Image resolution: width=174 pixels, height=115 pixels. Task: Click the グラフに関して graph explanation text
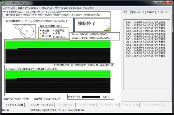coord(83,65)
